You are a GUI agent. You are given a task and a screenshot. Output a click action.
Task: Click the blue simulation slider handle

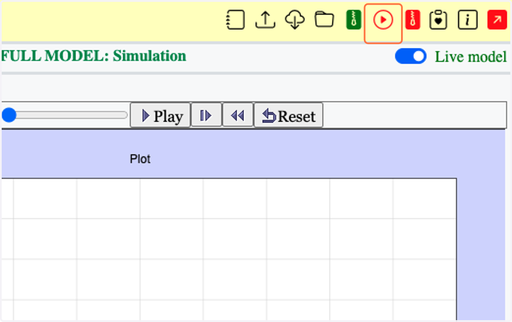coord(9,115)
